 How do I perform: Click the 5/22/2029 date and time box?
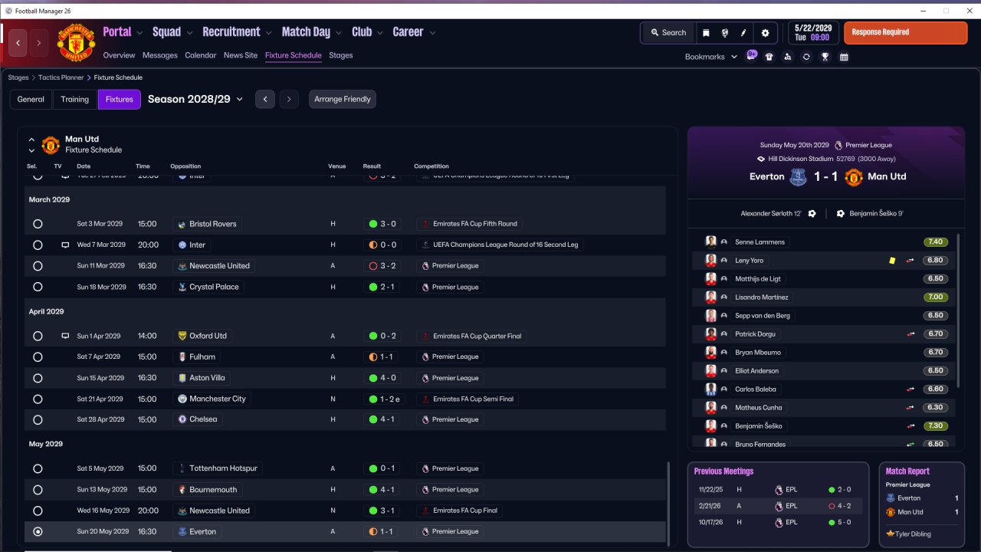(x=812, y=32)
